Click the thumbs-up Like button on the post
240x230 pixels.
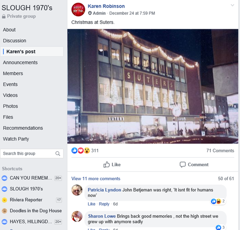[112, 164]
